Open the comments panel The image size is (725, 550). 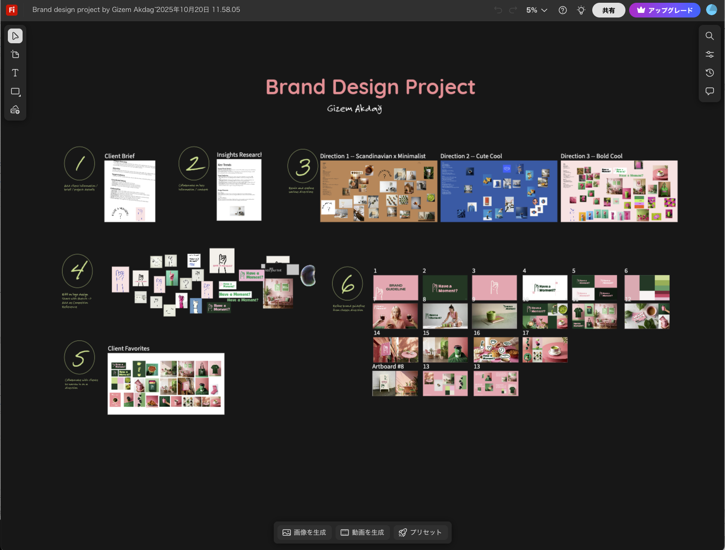click(x=710, y=91)
